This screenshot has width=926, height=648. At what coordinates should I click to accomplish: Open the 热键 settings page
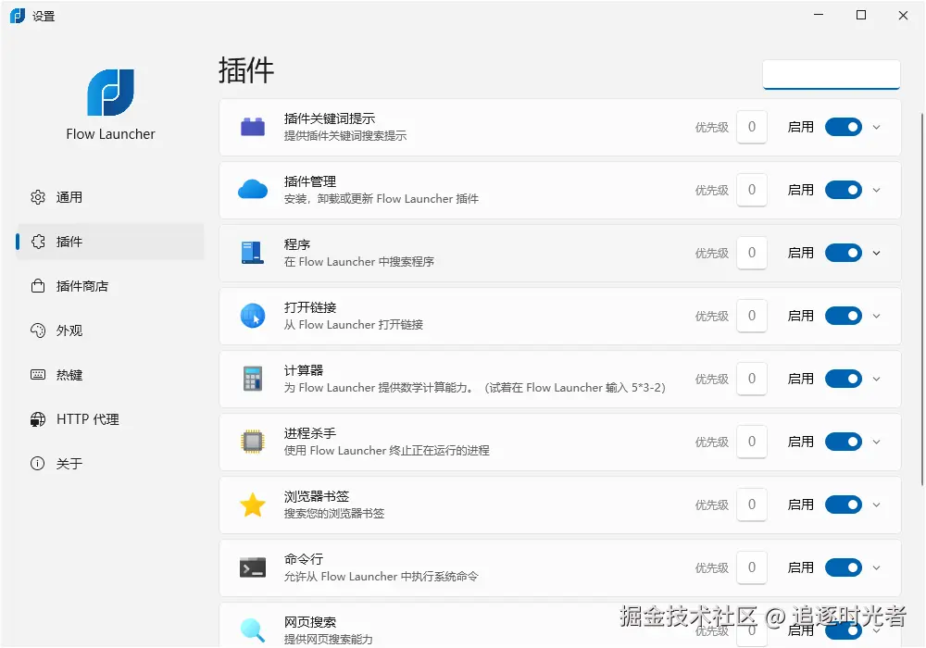[x=110, y=375]
